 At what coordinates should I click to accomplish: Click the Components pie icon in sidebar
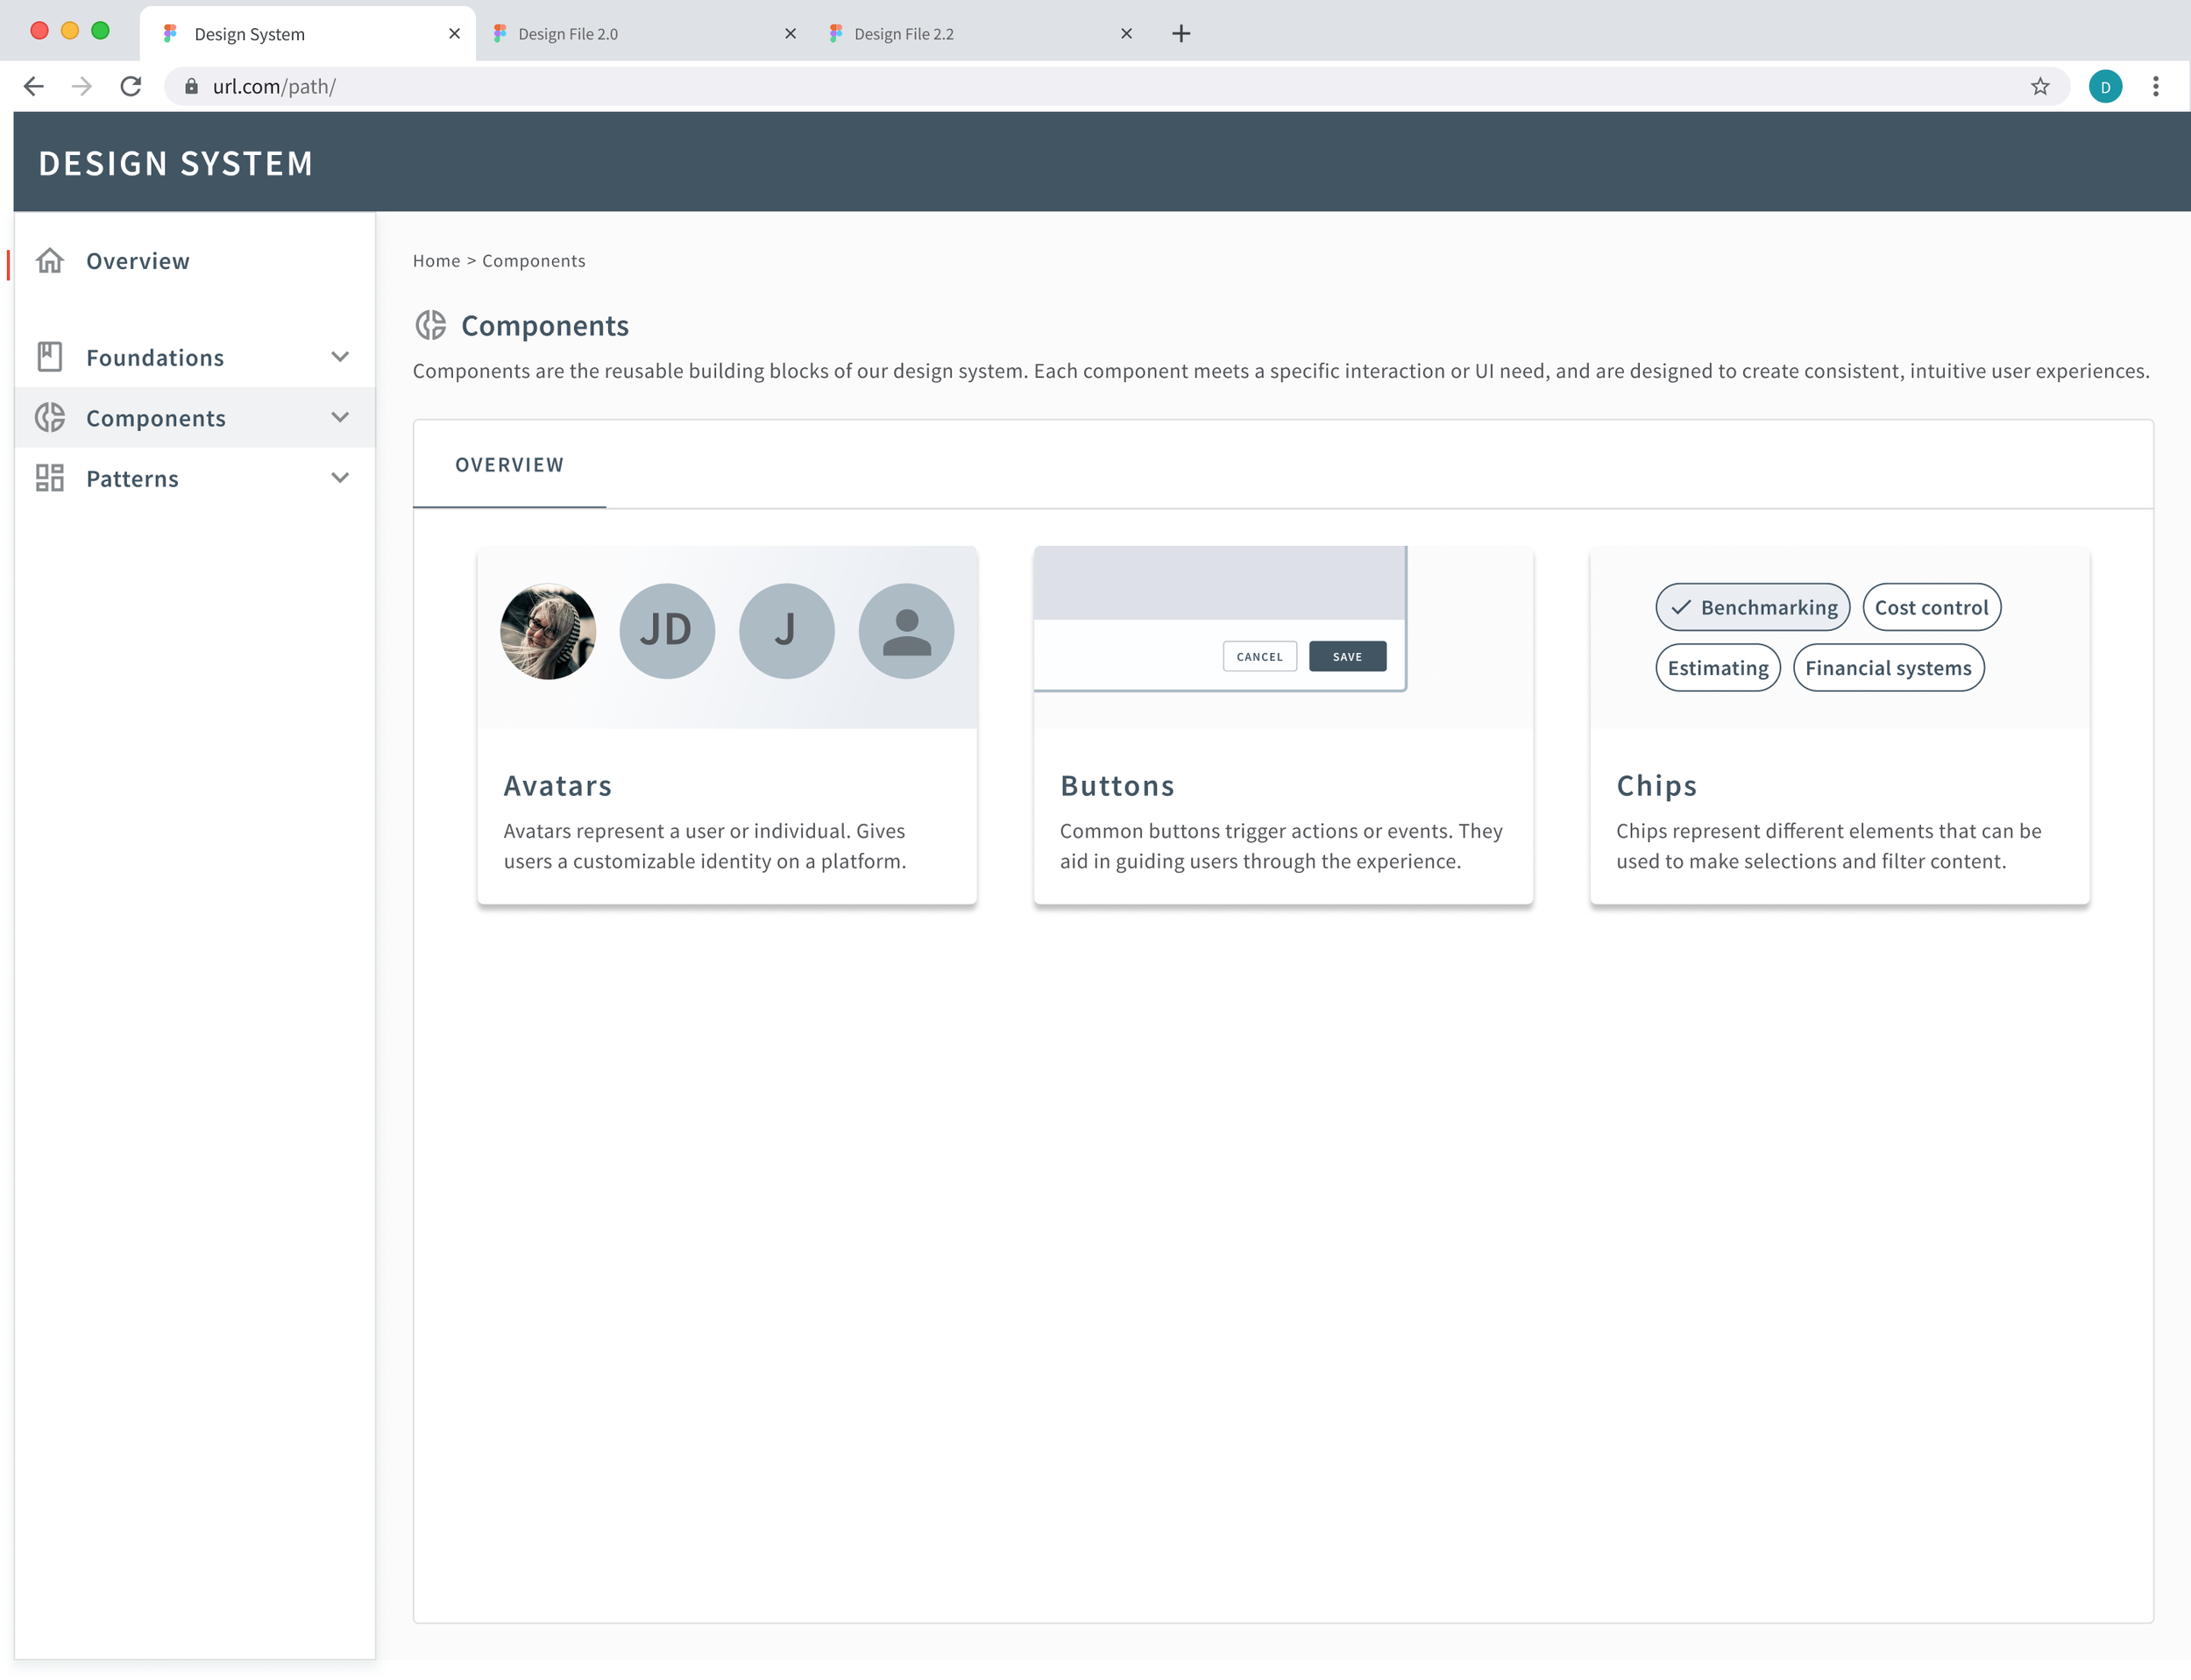[x=49, y=417]
